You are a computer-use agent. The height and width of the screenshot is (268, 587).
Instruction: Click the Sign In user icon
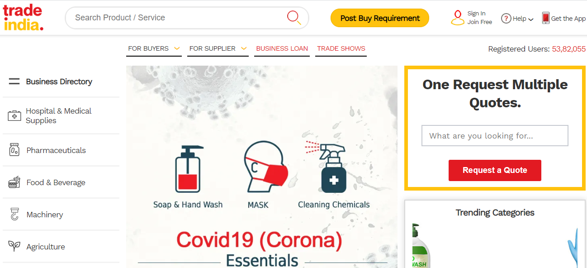[x=458, y=18]
